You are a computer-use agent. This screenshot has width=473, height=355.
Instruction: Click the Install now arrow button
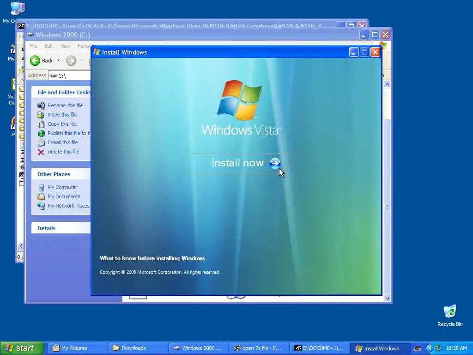(x=275, y=163)
